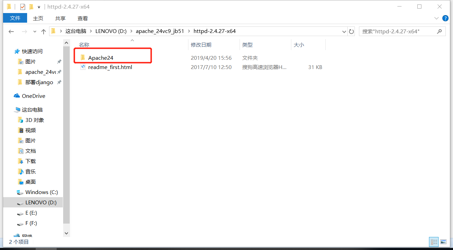Click the down scroll arrow on sidebar scrollbar

pos(66,233)
